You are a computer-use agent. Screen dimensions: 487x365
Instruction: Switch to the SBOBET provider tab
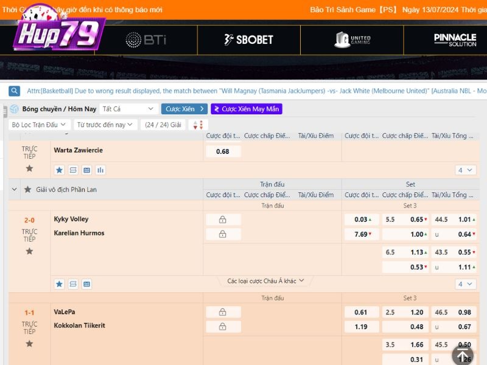[x=248, y=40]
